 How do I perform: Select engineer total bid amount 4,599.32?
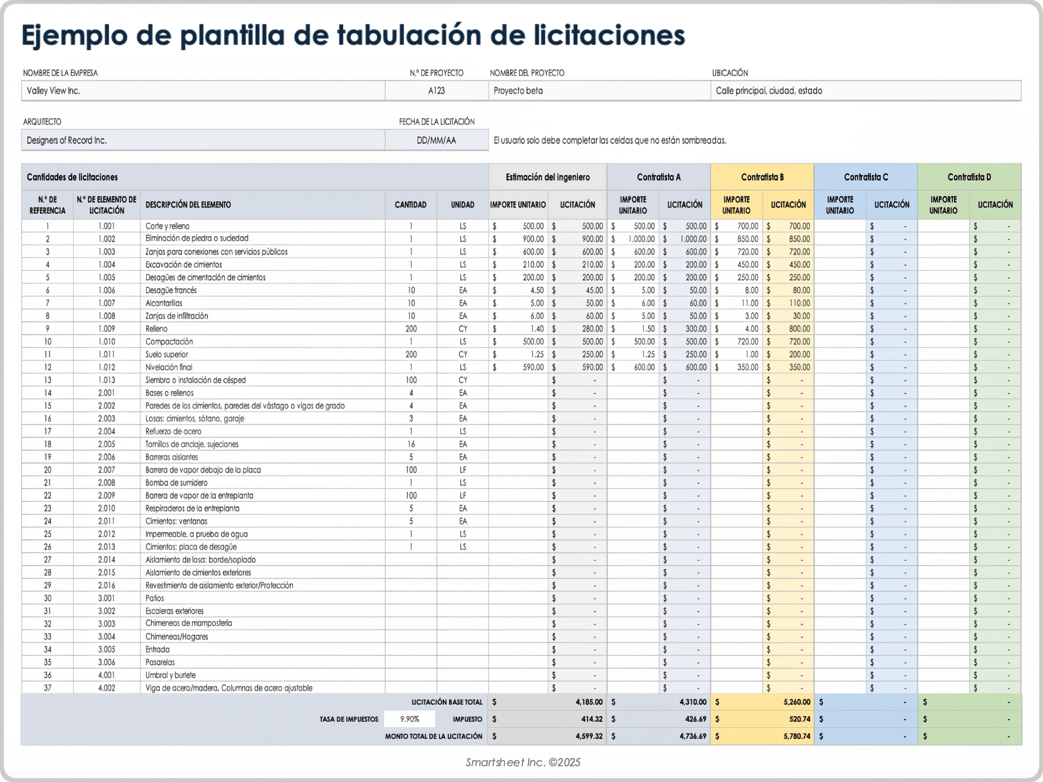(x=548, y=736)
